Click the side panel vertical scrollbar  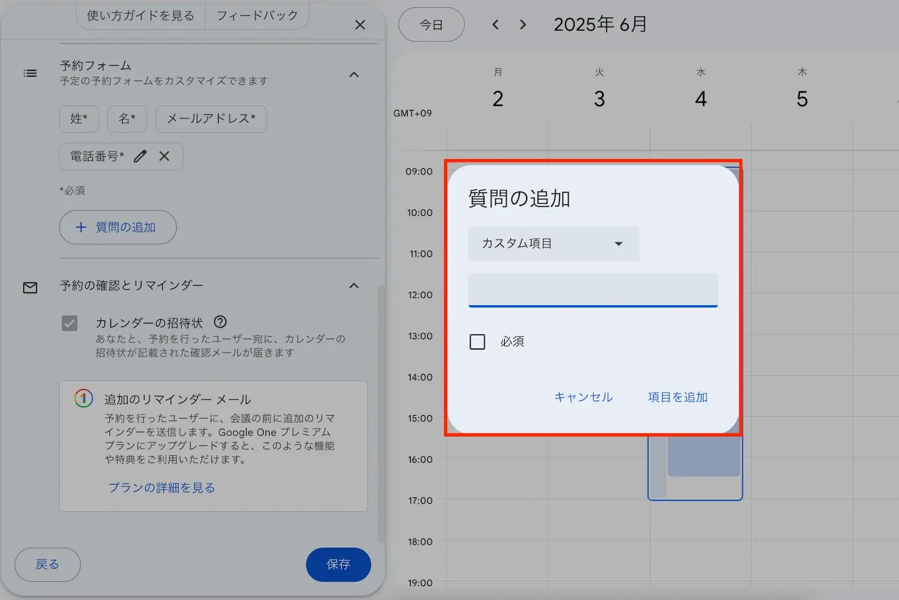381,413
